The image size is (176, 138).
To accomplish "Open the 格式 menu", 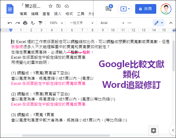I will coord(69,14).
